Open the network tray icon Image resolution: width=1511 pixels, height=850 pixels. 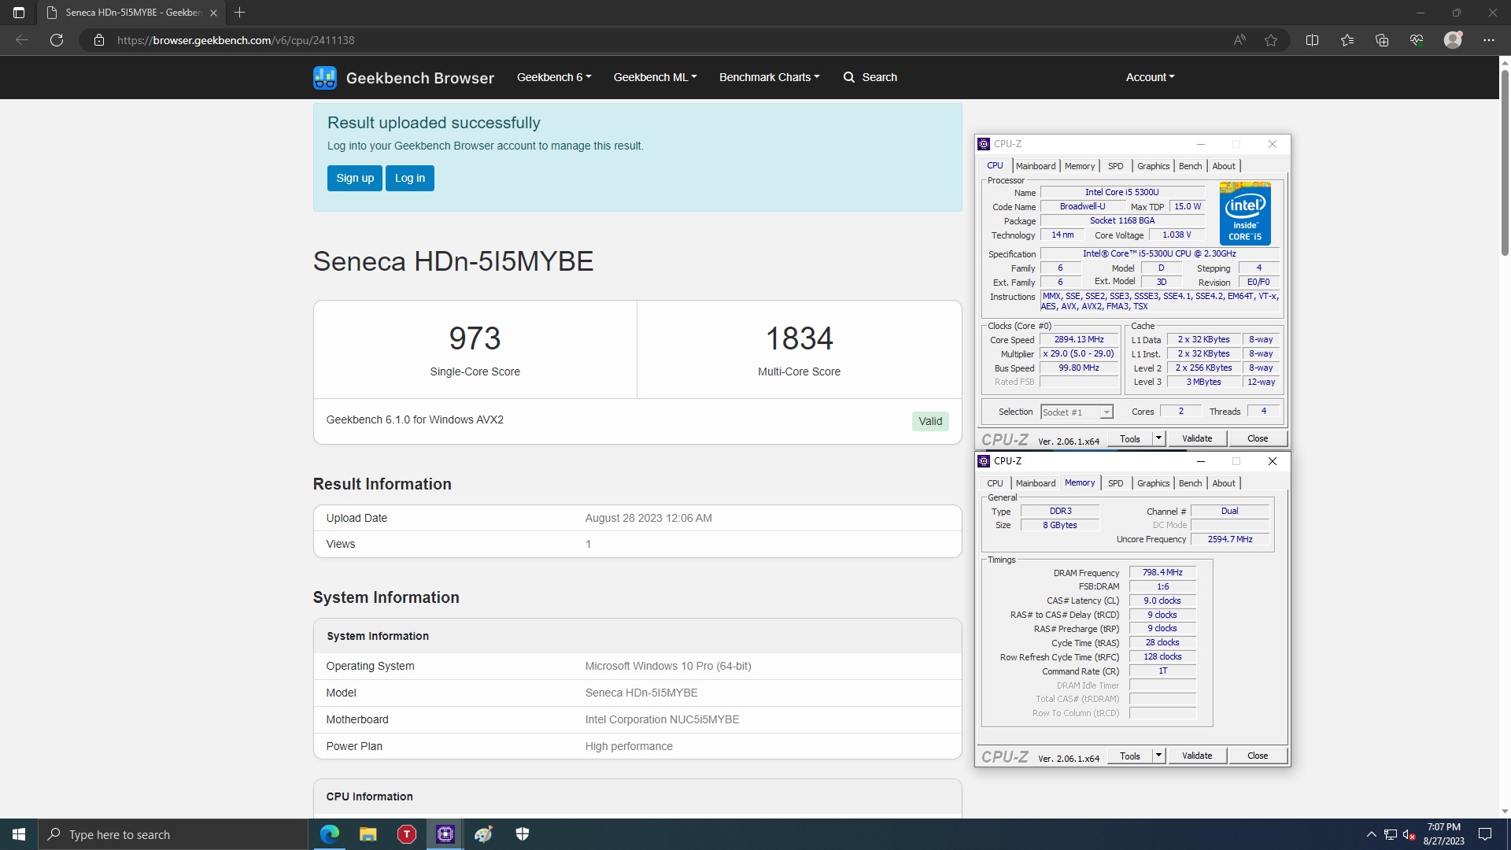[x=1391, y=834]
